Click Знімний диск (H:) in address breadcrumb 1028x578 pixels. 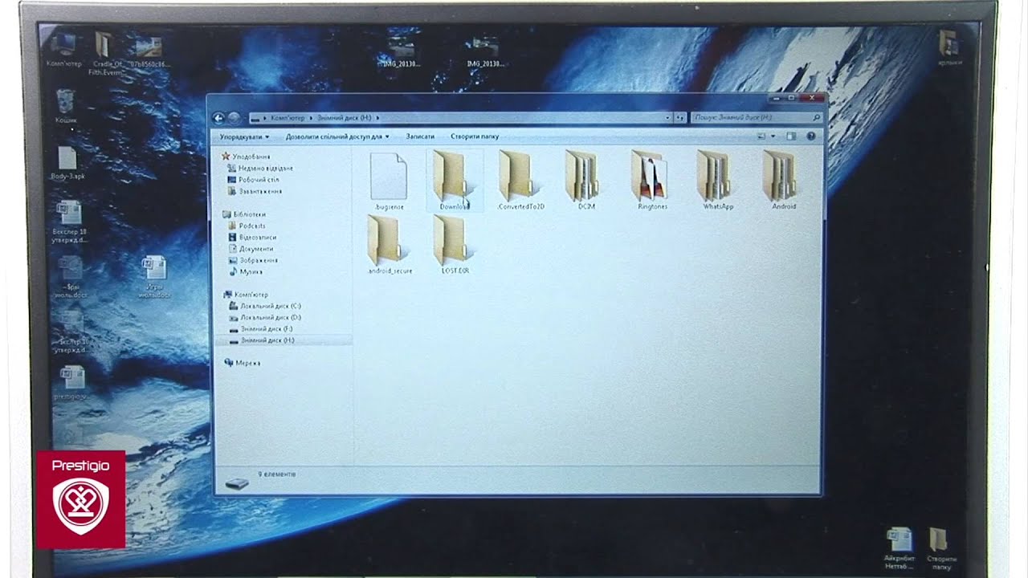pos(344,118)
